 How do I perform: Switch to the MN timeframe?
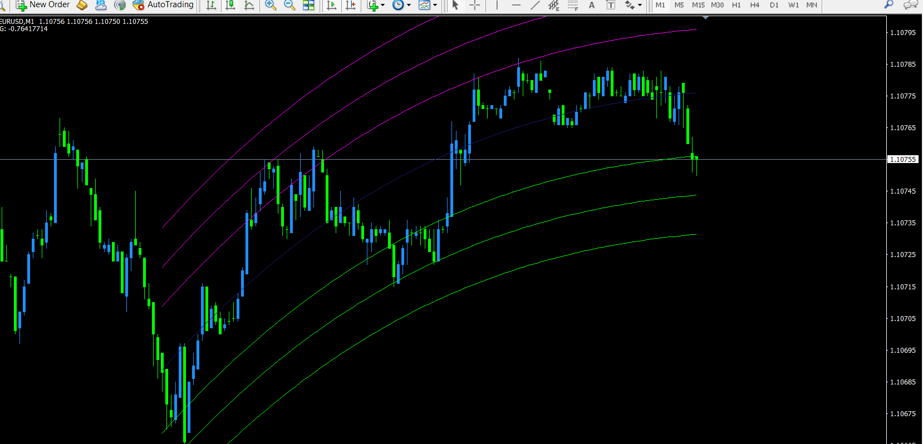(812, 5)
